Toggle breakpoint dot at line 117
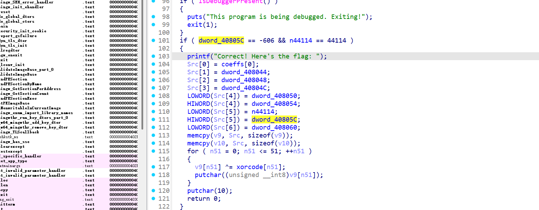This screenshot has width=539, height=210. (153, 167)
